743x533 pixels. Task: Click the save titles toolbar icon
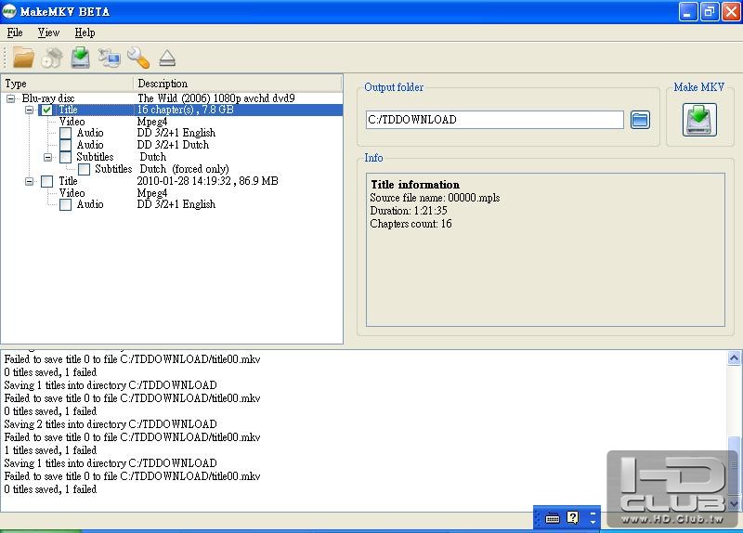tap(81, 58)
